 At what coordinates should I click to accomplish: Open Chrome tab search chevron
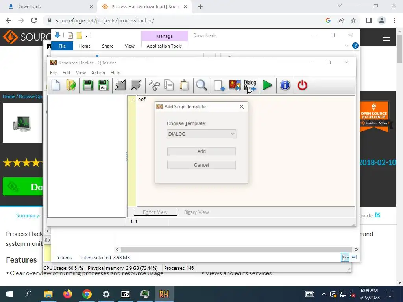pos(340,6)
